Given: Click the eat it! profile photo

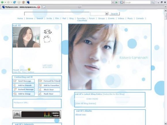Looking at the screenshot, I should [26, 37].
